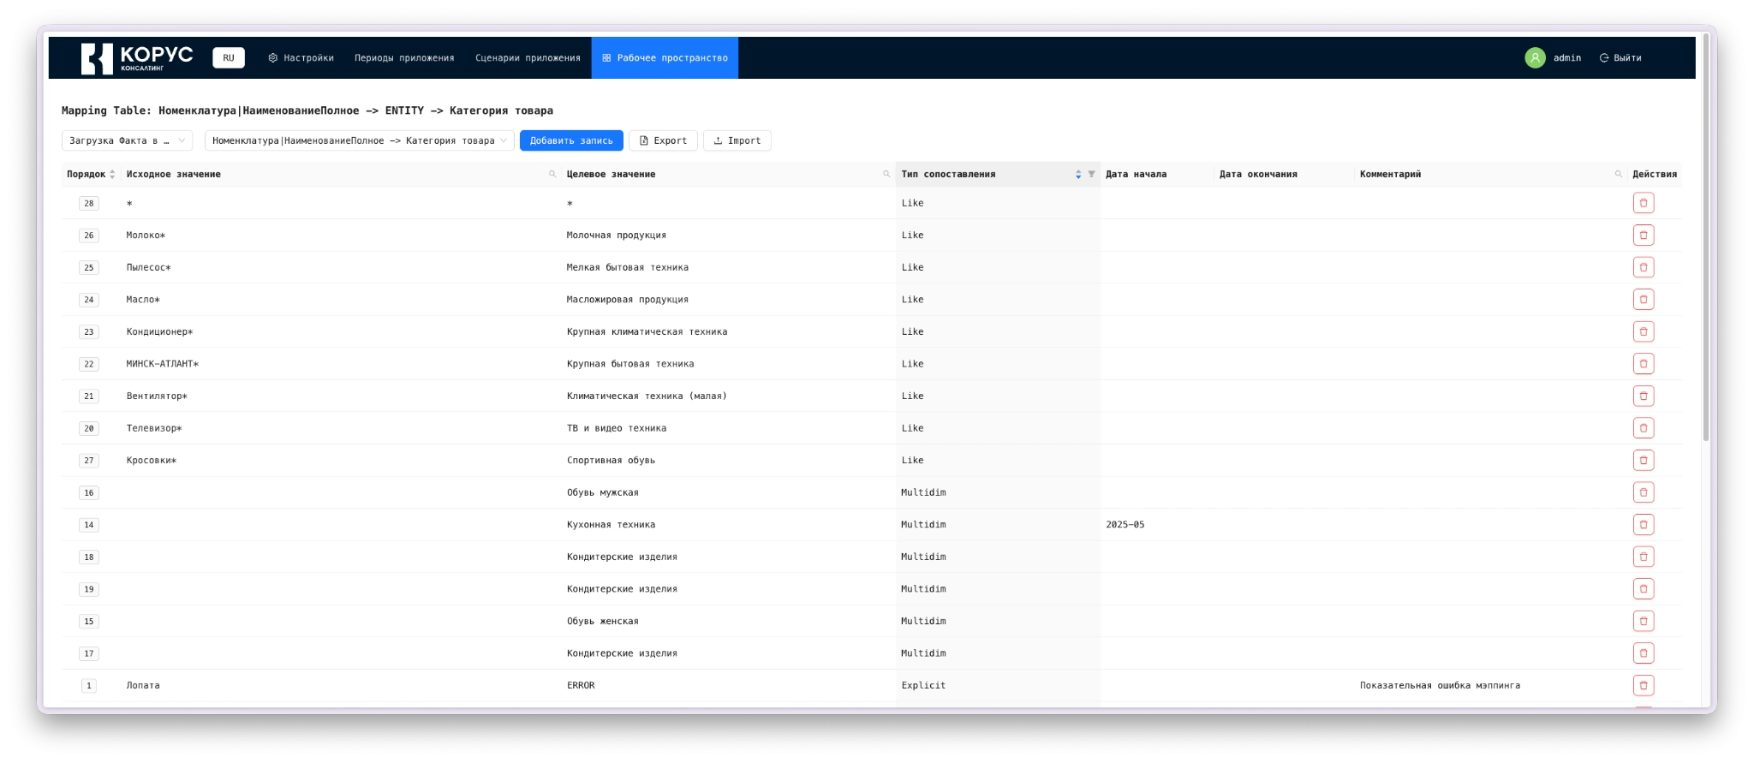
Task: Delete the row with order 19
Action: tap(1643, 588)
